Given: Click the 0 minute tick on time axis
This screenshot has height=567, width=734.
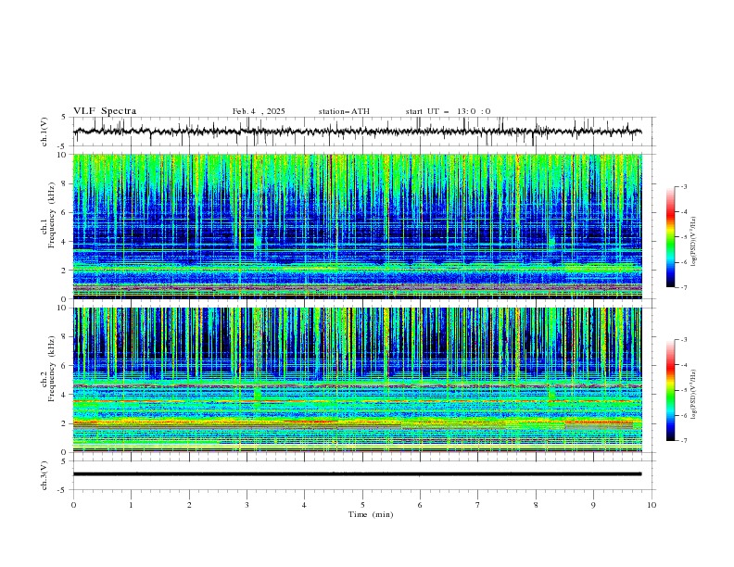Looking at the screenshot, I should tap(73, 504).
